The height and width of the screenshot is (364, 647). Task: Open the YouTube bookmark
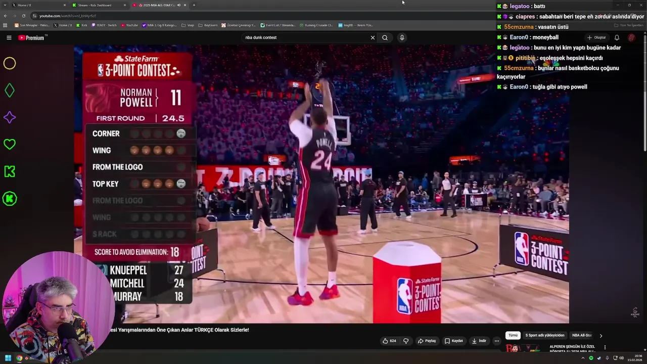click(x=129, y=25)
